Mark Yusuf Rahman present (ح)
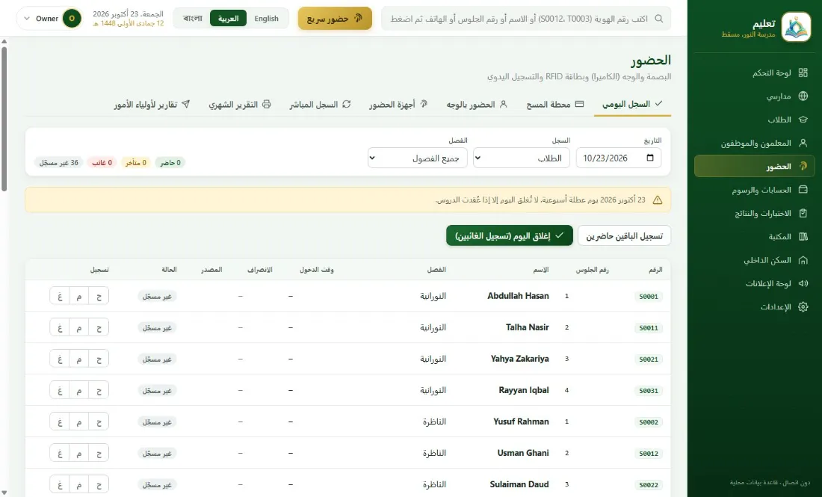The height and width of the screenshot is (497, 822). point(99,422)
